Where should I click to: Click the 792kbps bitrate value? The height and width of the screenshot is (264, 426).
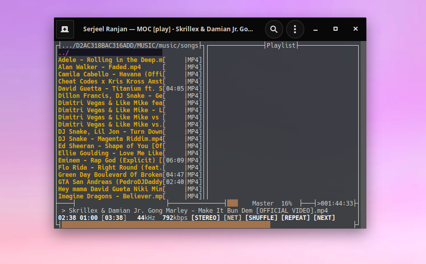(175, 218)
